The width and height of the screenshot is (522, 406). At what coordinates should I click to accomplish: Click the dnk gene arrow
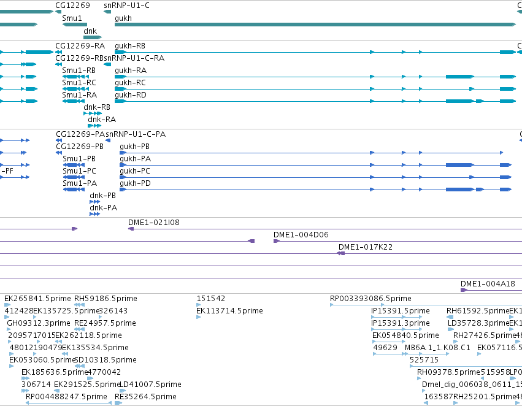tap(93, 37)
